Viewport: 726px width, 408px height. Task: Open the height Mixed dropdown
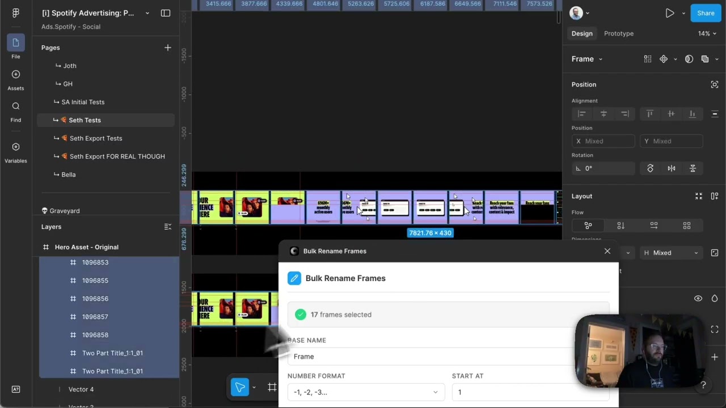tap(670, 253)
